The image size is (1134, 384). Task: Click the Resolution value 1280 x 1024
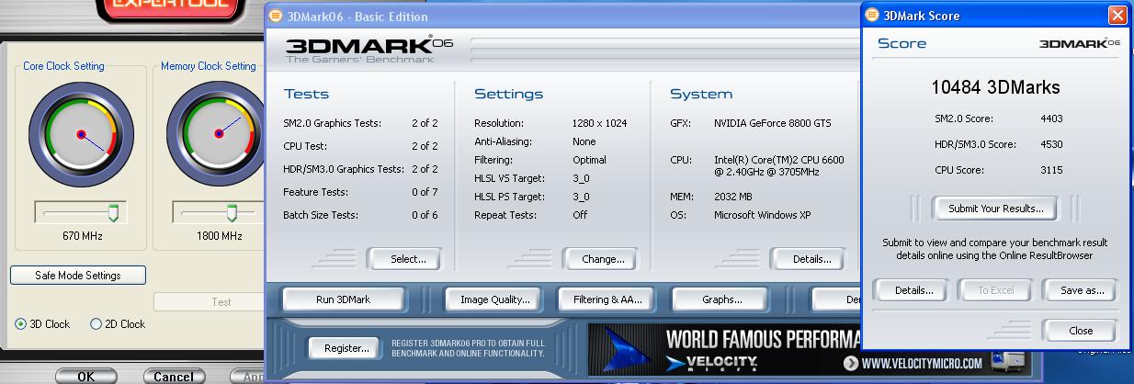pyautogui.click(x=599, y=123)
